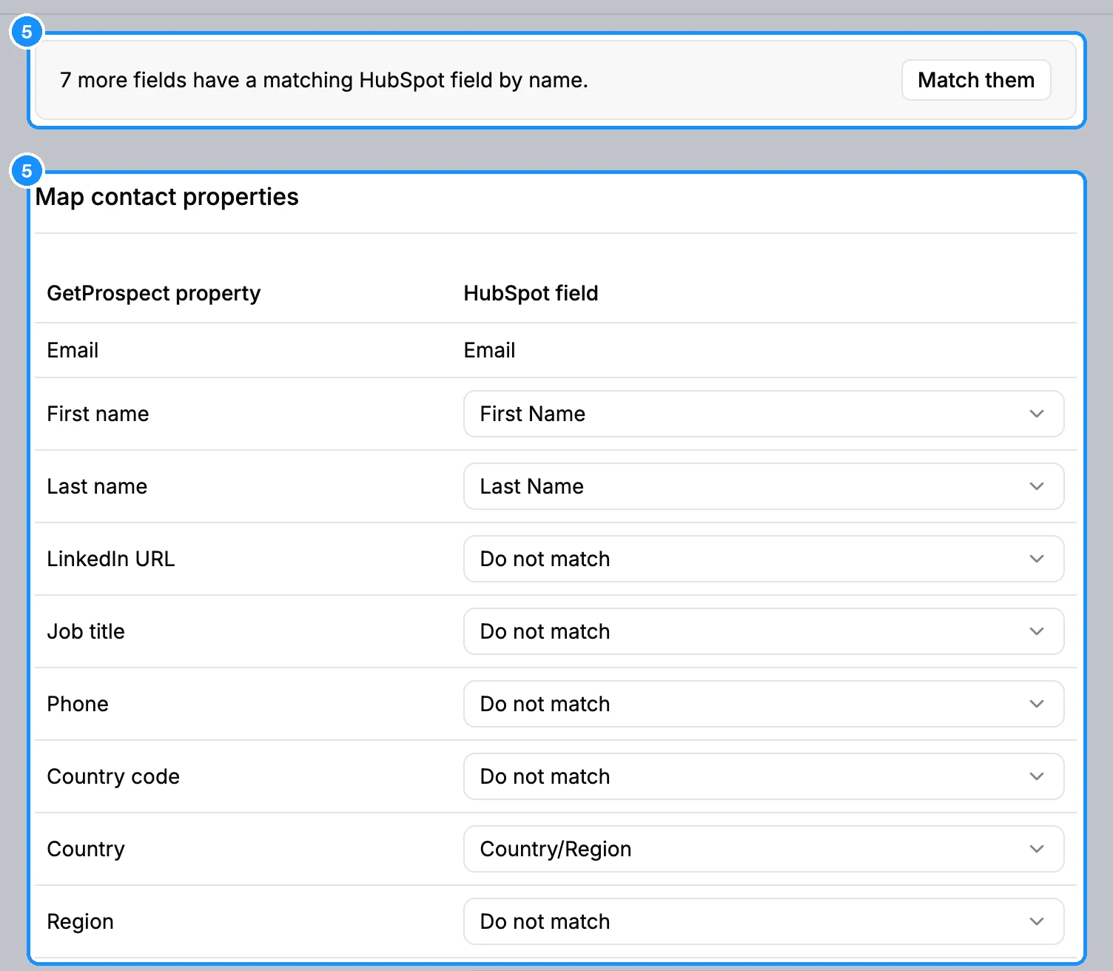Open the Country/Region mapping dropdown
This screenshot has height=971, width=1113.
click(764, 849)
